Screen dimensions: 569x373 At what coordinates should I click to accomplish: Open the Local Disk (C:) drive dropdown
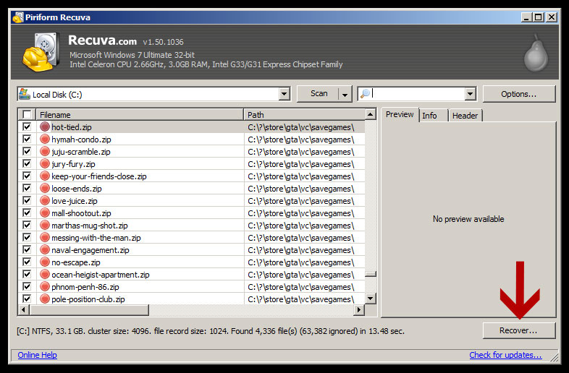point(284,94)
